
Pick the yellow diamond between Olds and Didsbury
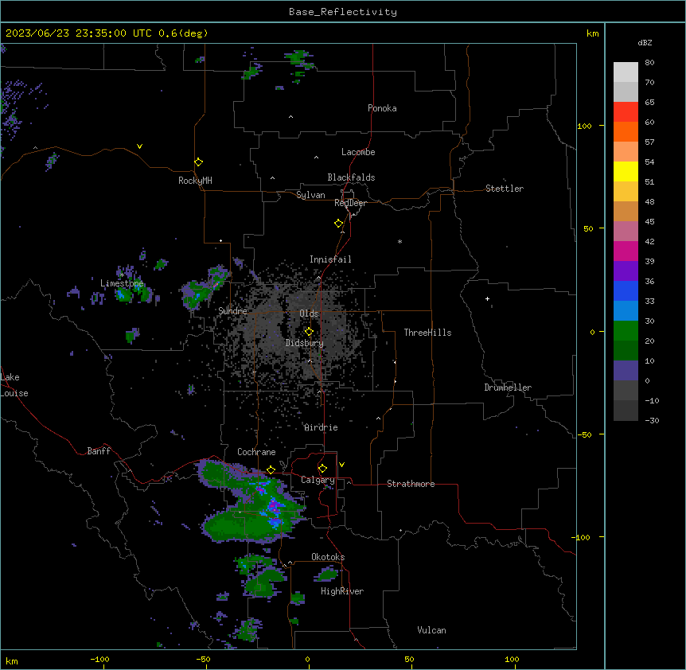pyautogui.click(x=309, y=332)
